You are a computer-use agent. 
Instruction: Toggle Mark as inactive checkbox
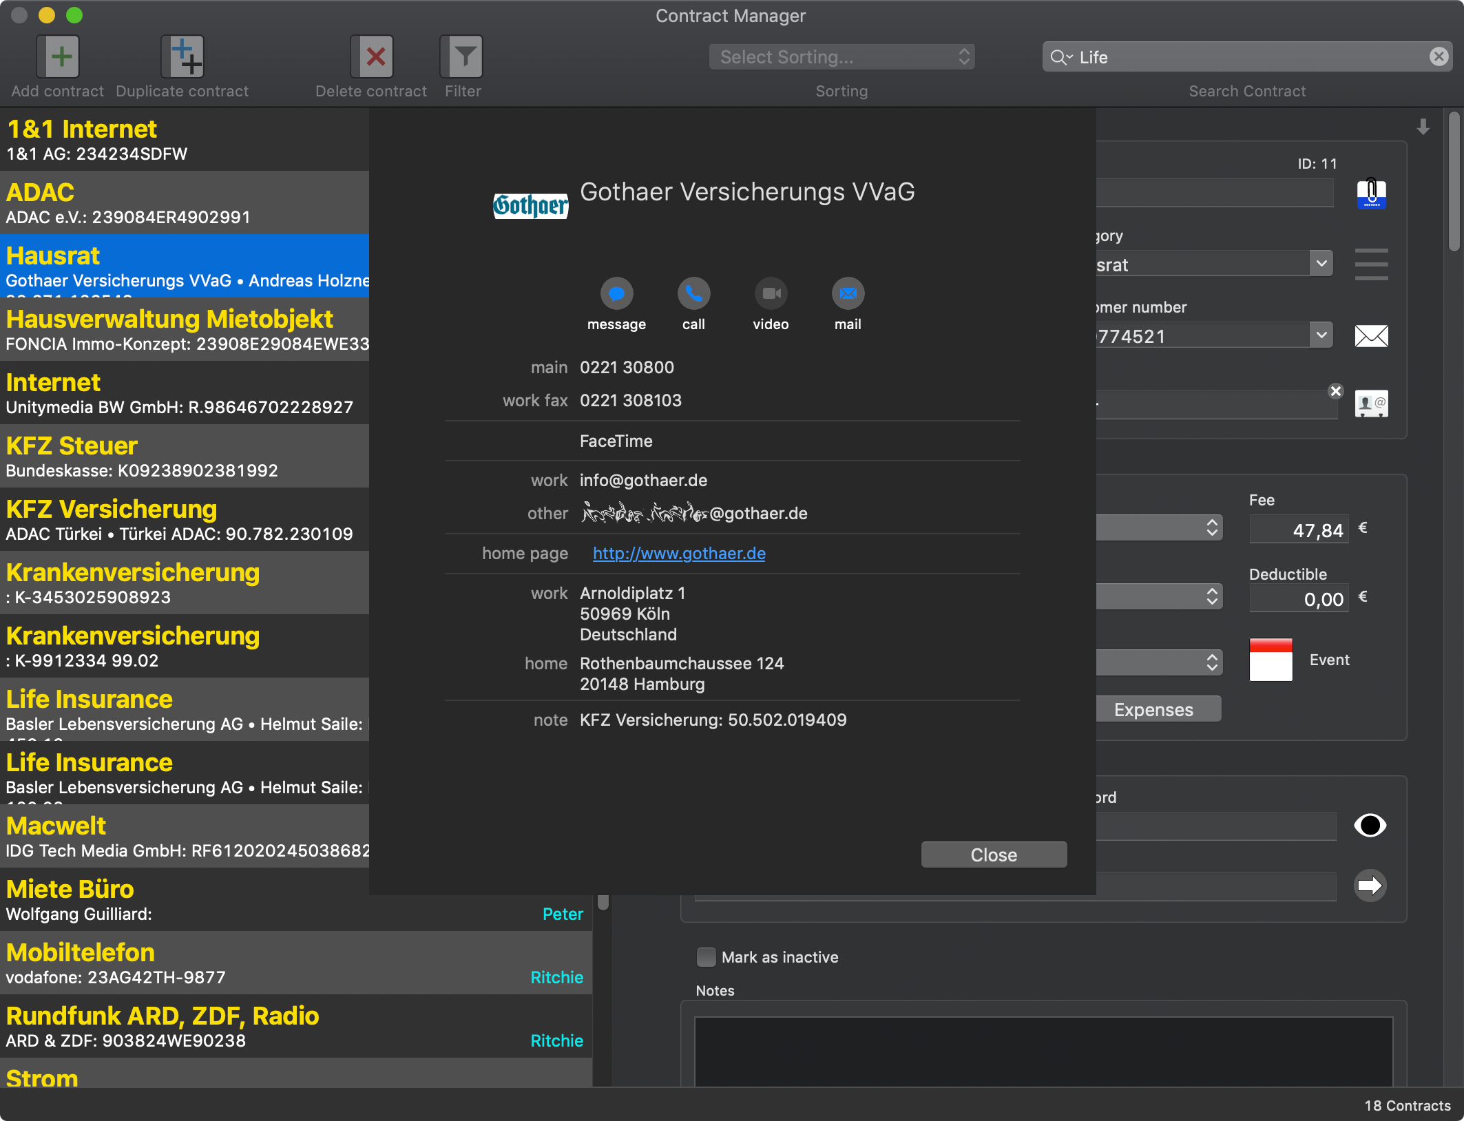706,957
